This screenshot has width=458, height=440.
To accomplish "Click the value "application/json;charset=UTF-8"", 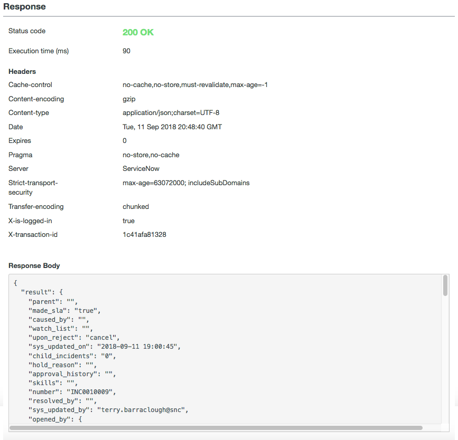I will pos(171,112).
